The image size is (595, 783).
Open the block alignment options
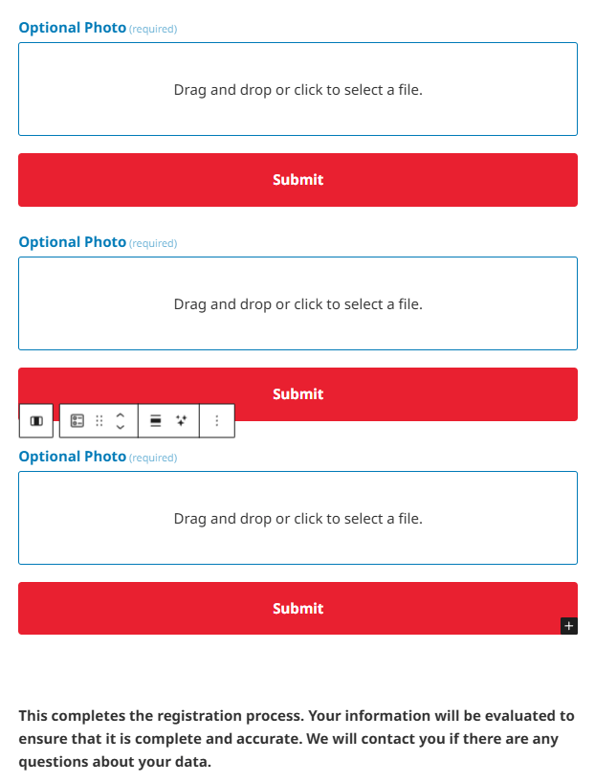coord(156,421)
